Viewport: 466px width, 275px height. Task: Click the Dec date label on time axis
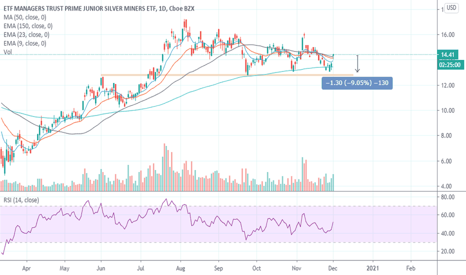coord(333,268)
